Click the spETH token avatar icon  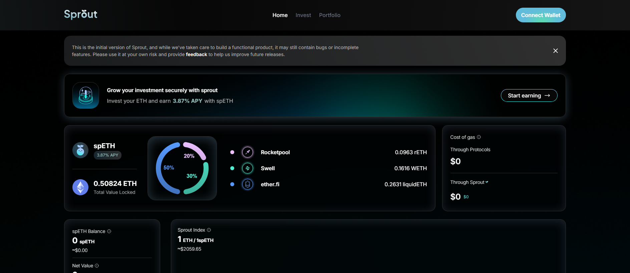(x=80, y=150)
